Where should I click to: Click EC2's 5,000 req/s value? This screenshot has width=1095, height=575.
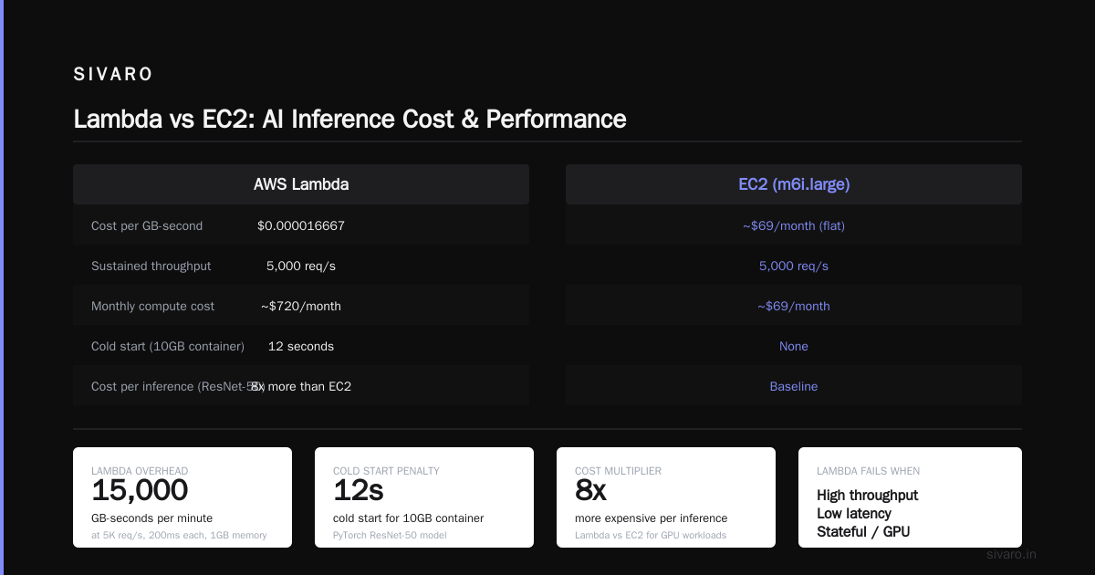click(794, 266)
